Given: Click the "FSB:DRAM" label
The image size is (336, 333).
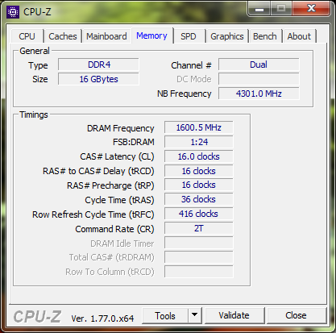Looking at the screenshot, I should pyautogui.click(x=134, y=142).
